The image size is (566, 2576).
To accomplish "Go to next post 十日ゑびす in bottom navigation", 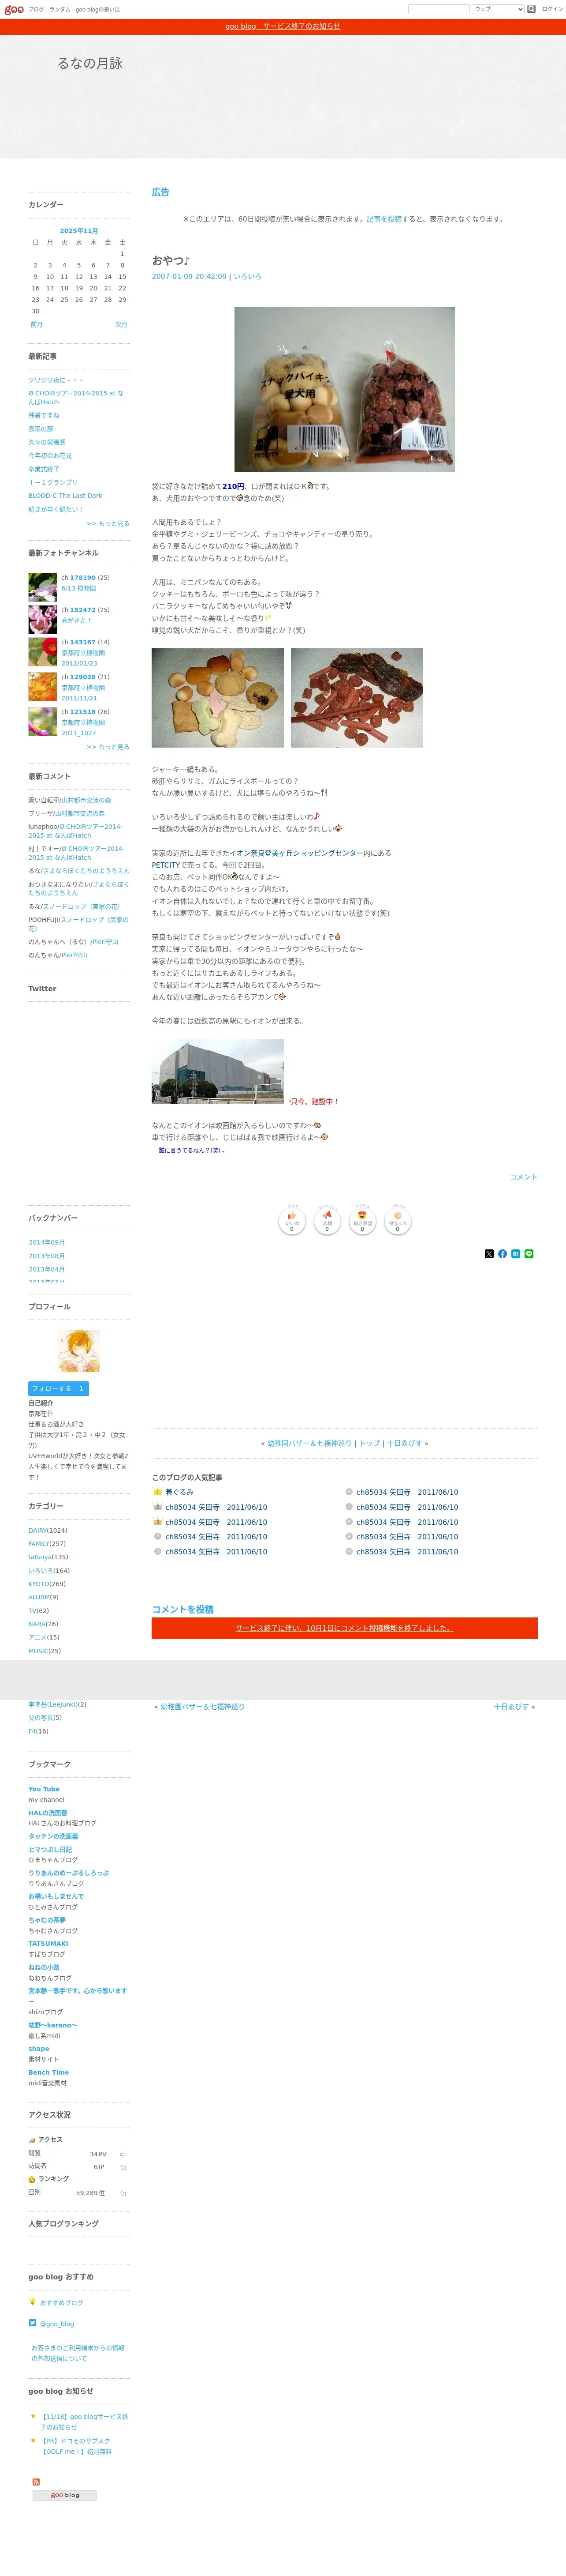I will [511, 1707].
